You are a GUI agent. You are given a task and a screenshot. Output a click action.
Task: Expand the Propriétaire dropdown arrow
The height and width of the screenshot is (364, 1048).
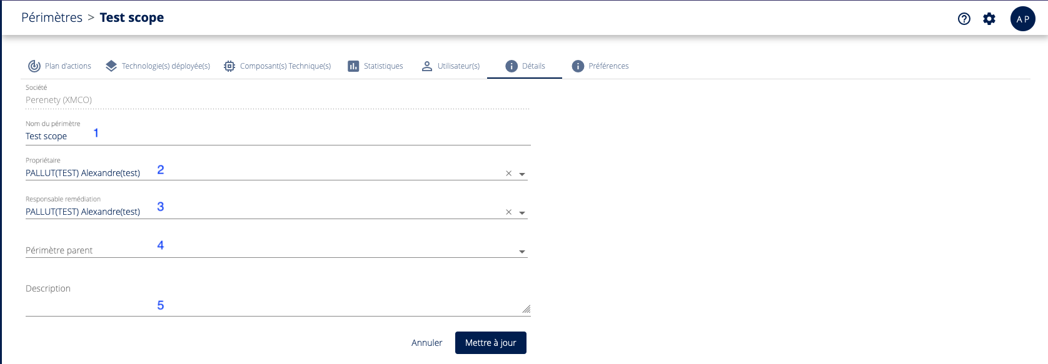click(x=522, y=174)
